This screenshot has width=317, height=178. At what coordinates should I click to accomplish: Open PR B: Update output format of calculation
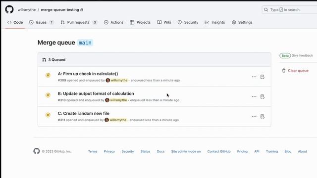(x=96, y=93)
